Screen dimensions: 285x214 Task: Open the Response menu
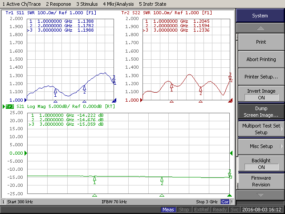(59, 4)
